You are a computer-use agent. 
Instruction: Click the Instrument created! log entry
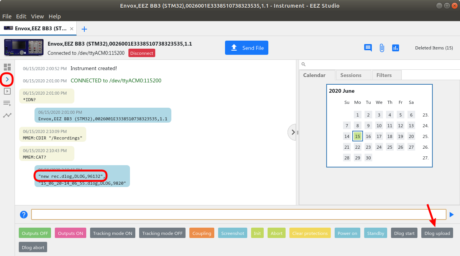pyautogui.click(x=94, y=68)
